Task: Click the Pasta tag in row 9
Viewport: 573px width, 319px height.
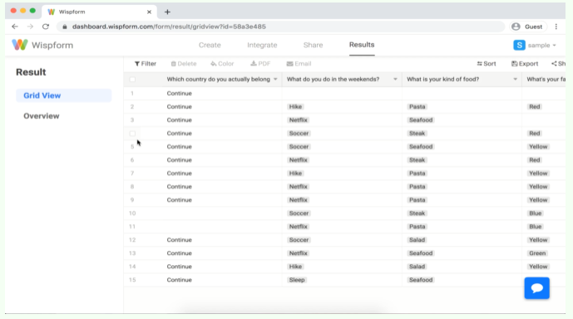Action: tap(417, 199)
